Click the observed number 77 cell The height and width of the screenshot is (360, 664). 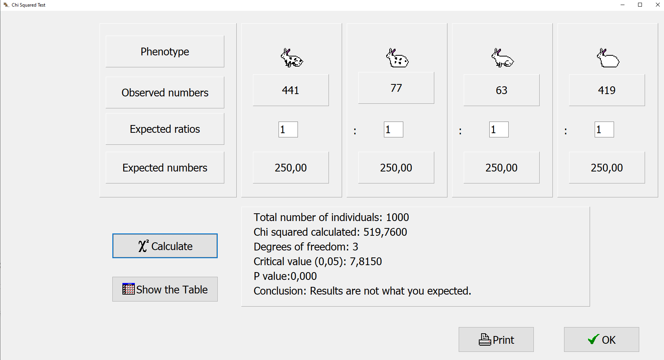click(x=396, y=88)
